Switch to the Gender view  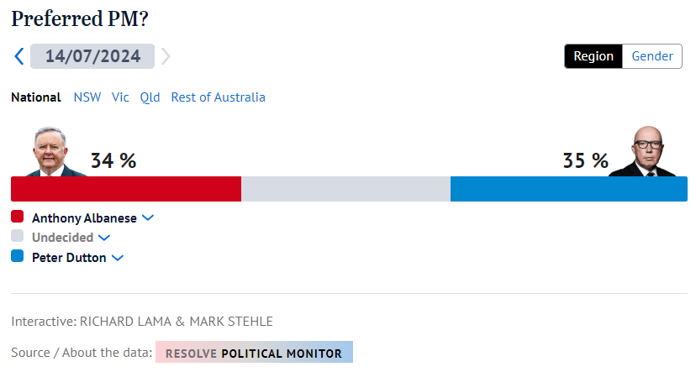(x=652, y=56)
